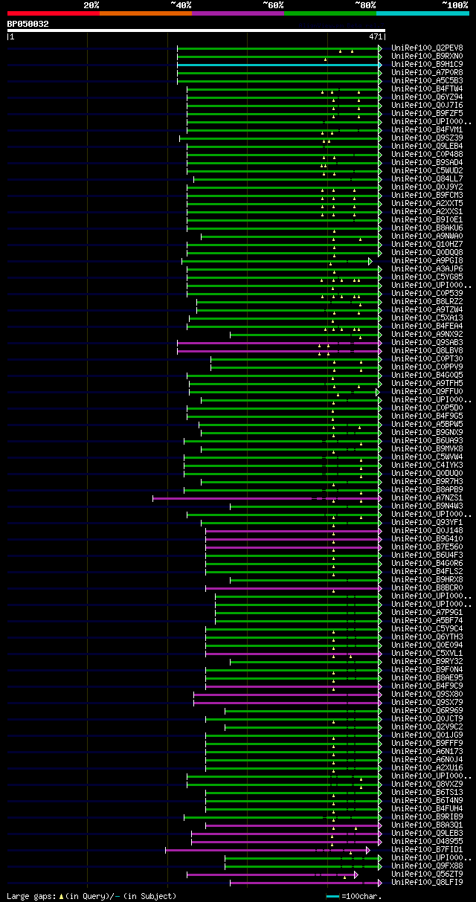
Task: Open hit UniRef100_A7P0R8
Action: click(x=427, y=73)
